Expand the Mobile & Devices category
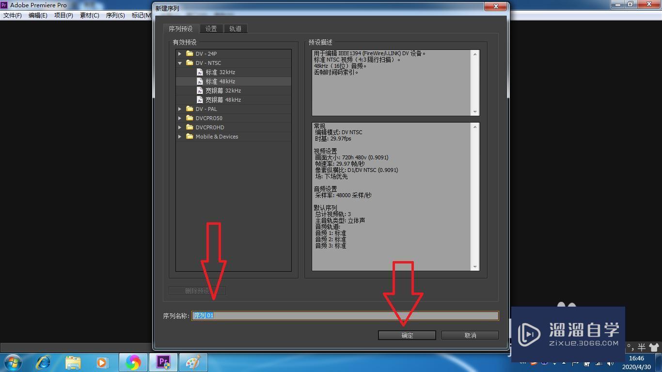Viewport: 662px width, 372px height. coord(179,137)
